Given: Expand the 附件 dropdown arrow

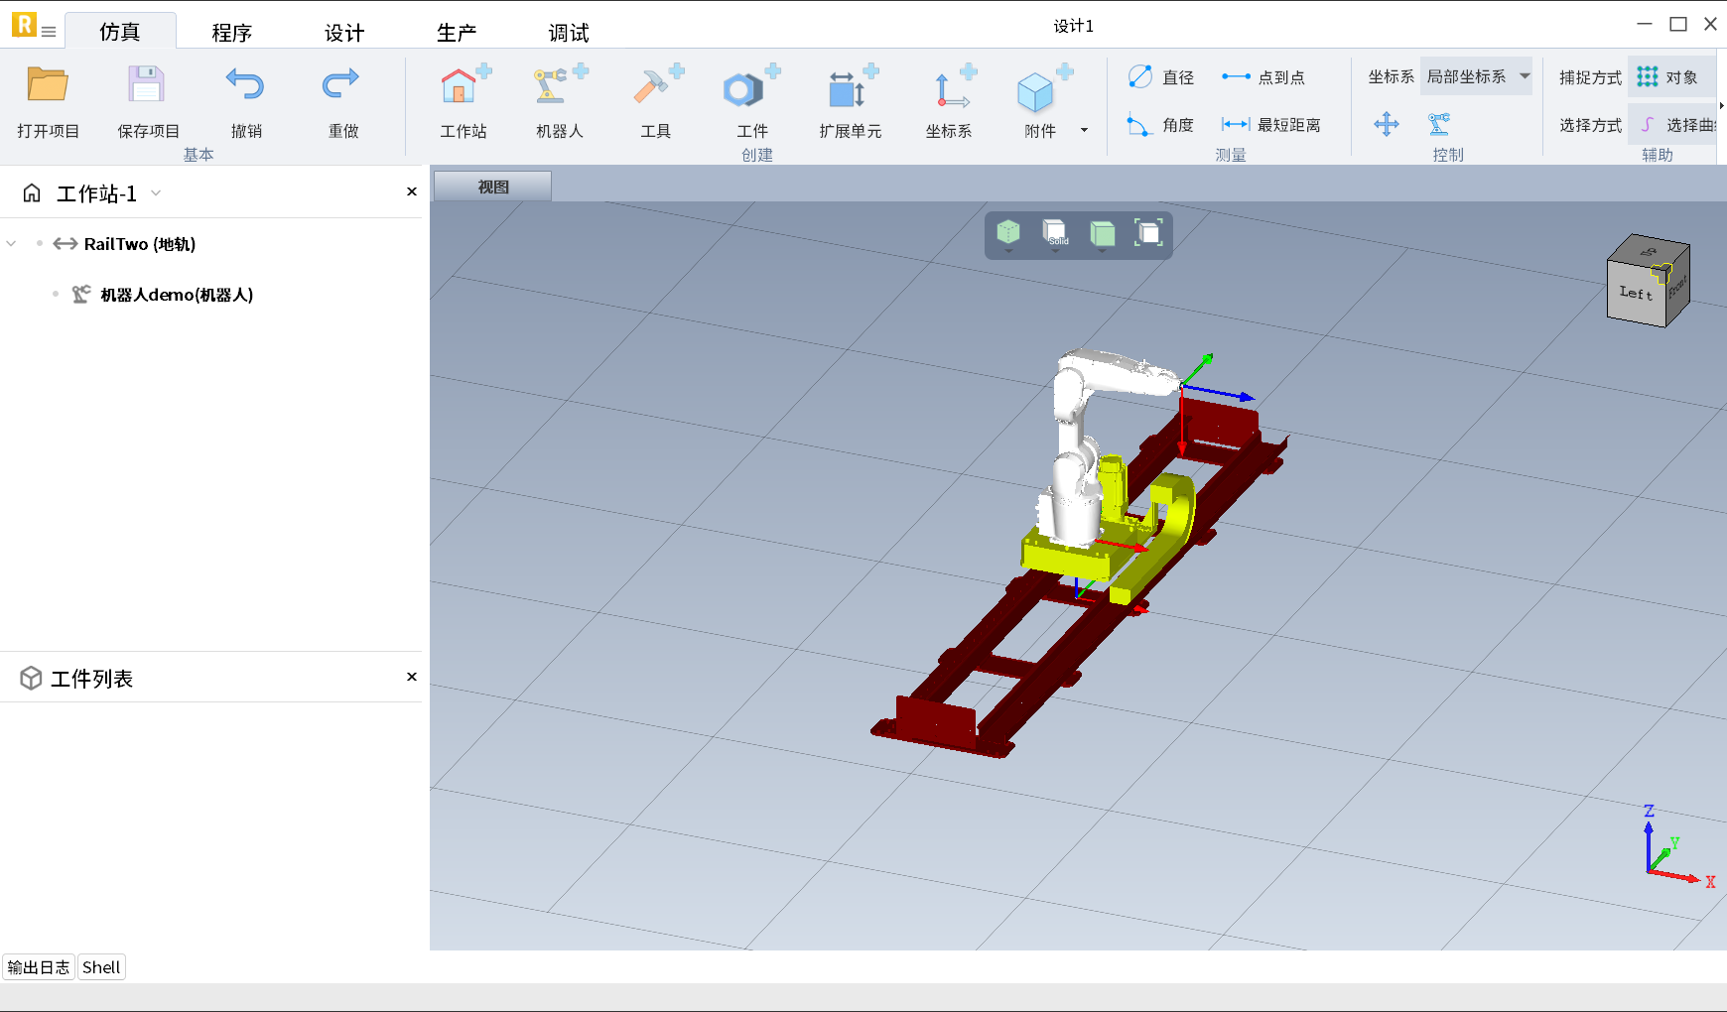Looking at the screenshot, I should click(1084, 130).
